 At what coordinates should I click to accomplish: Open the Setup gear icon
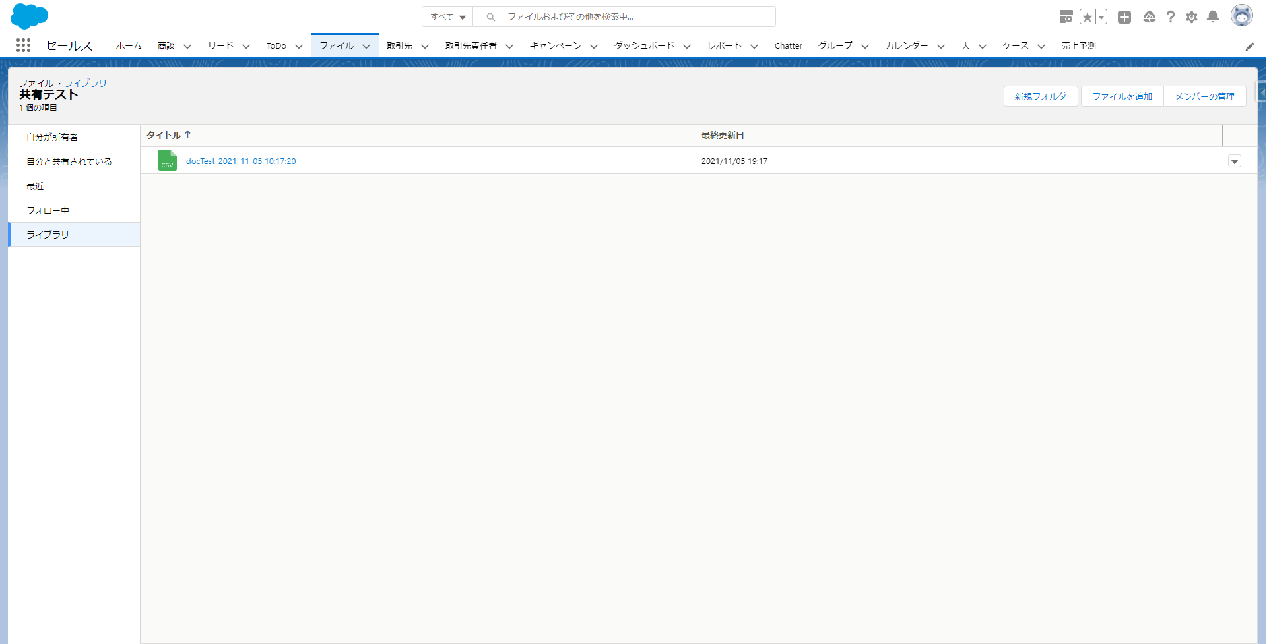pos(1192,17)
